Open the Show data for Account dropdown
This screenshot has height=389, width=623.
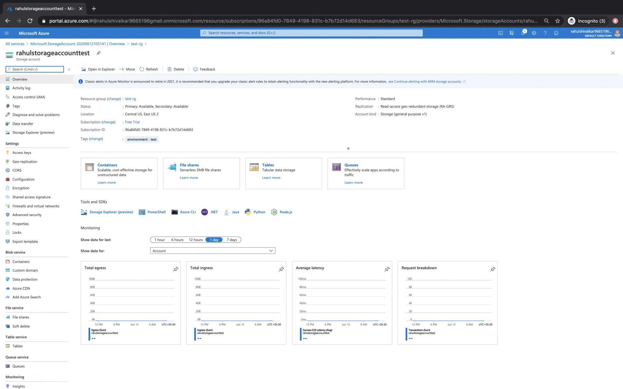pyautogui.click(x=212, y=251)
